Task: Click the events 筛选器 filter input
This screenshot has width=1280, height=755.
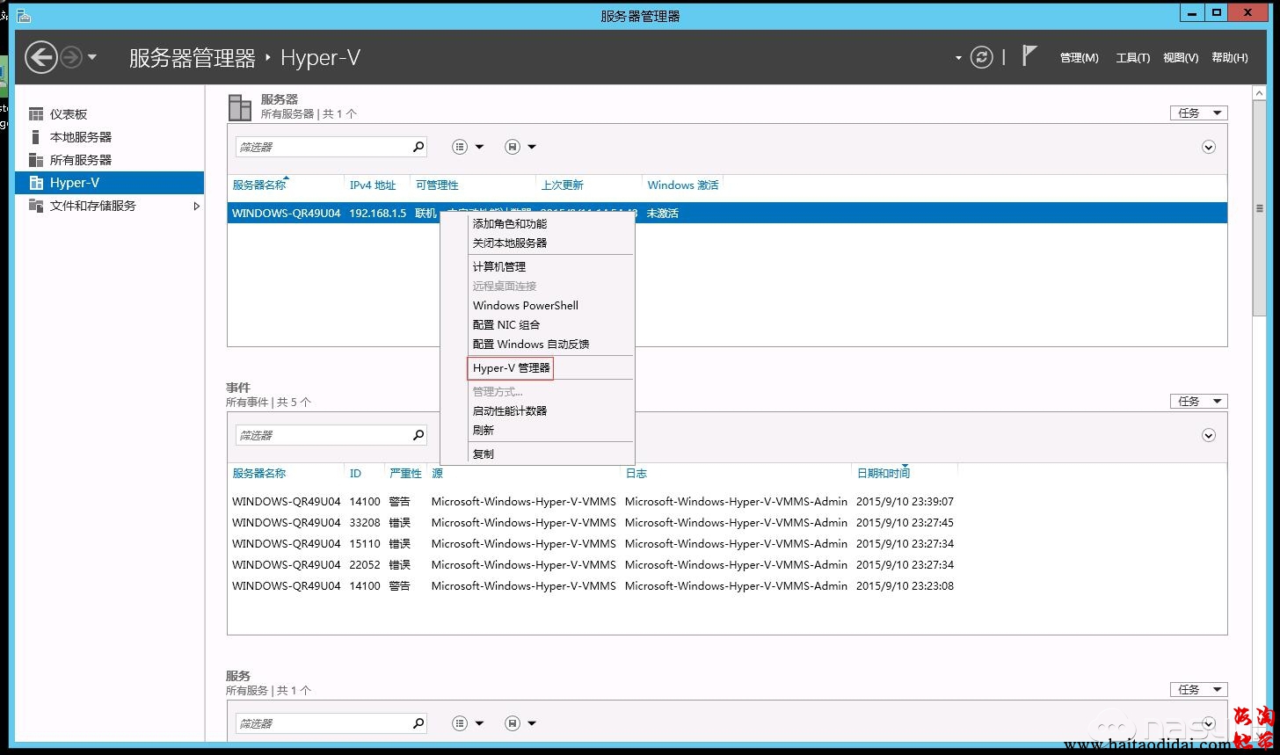Action: coord(323,435)
